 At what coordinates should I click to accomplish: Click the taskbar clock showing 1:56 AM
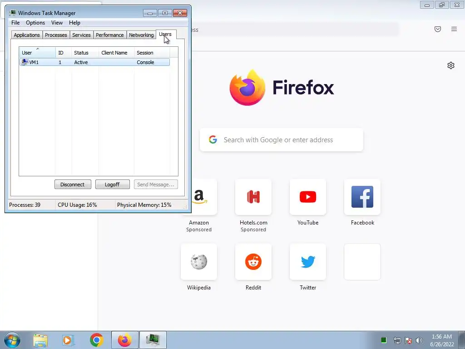click(x=442, y=340)
